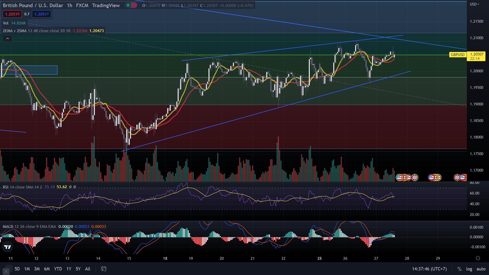Click the GBPUSD price label tag
The width and height of the screenshot is (489, 275).
click(x=458, y=54)
